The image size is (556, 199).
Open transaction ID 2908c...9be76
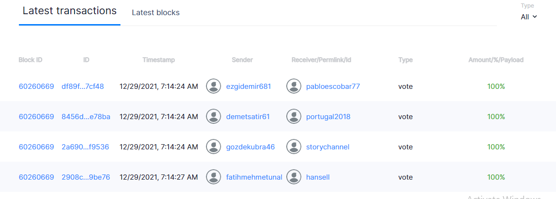tap(86, 177)
